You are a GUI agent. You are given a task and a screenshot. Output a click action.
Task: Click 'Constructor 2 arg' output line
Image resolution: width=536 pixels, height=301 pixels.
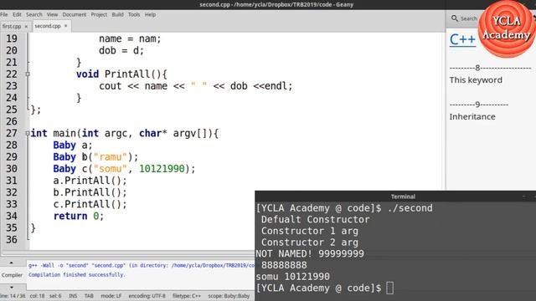click(310, 242)
